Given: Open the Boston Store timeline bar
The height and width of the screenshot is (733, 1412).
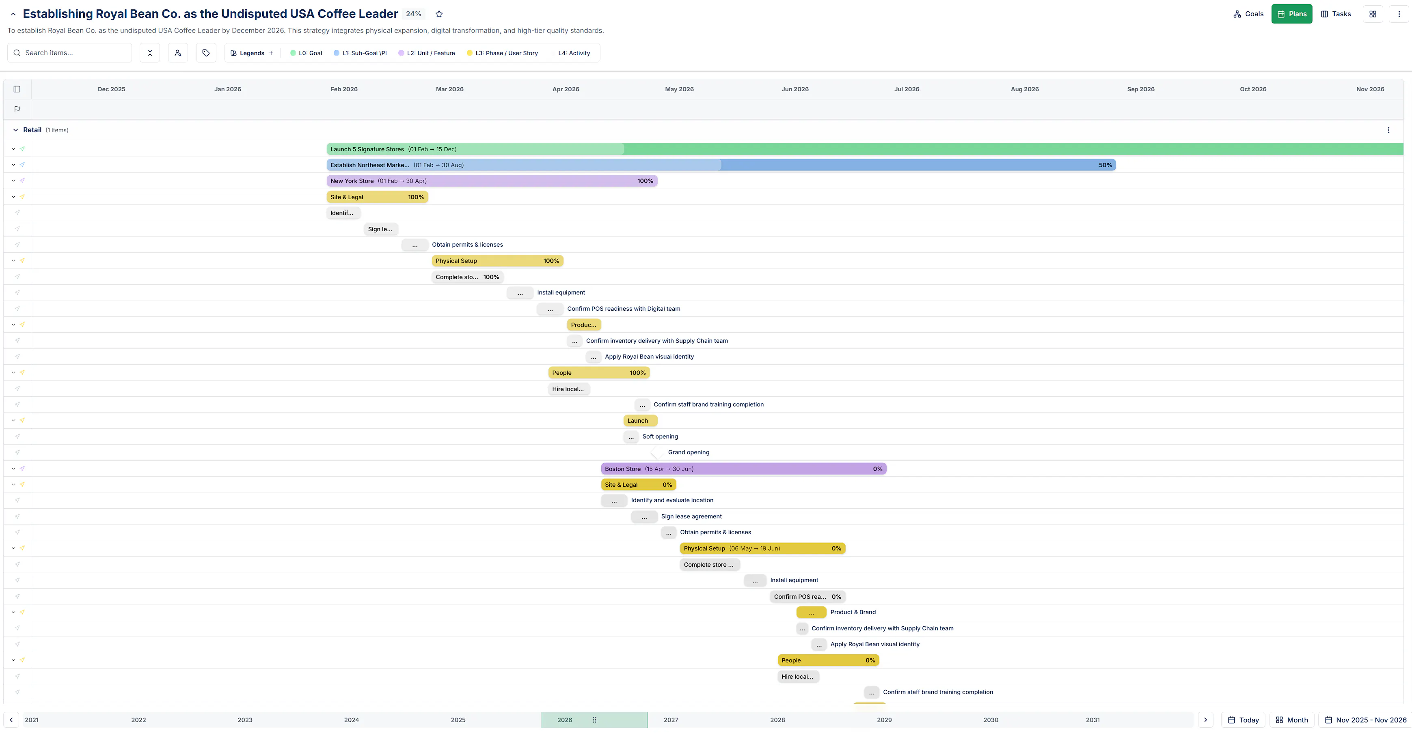Looking at the screenshot, I should (x=744, y=469).
